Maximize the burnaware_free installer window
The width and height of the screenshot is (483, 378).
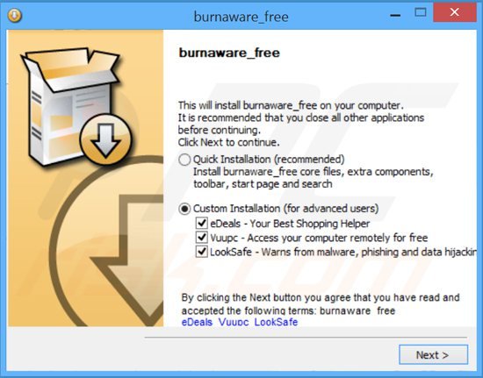tap(420, 12)
